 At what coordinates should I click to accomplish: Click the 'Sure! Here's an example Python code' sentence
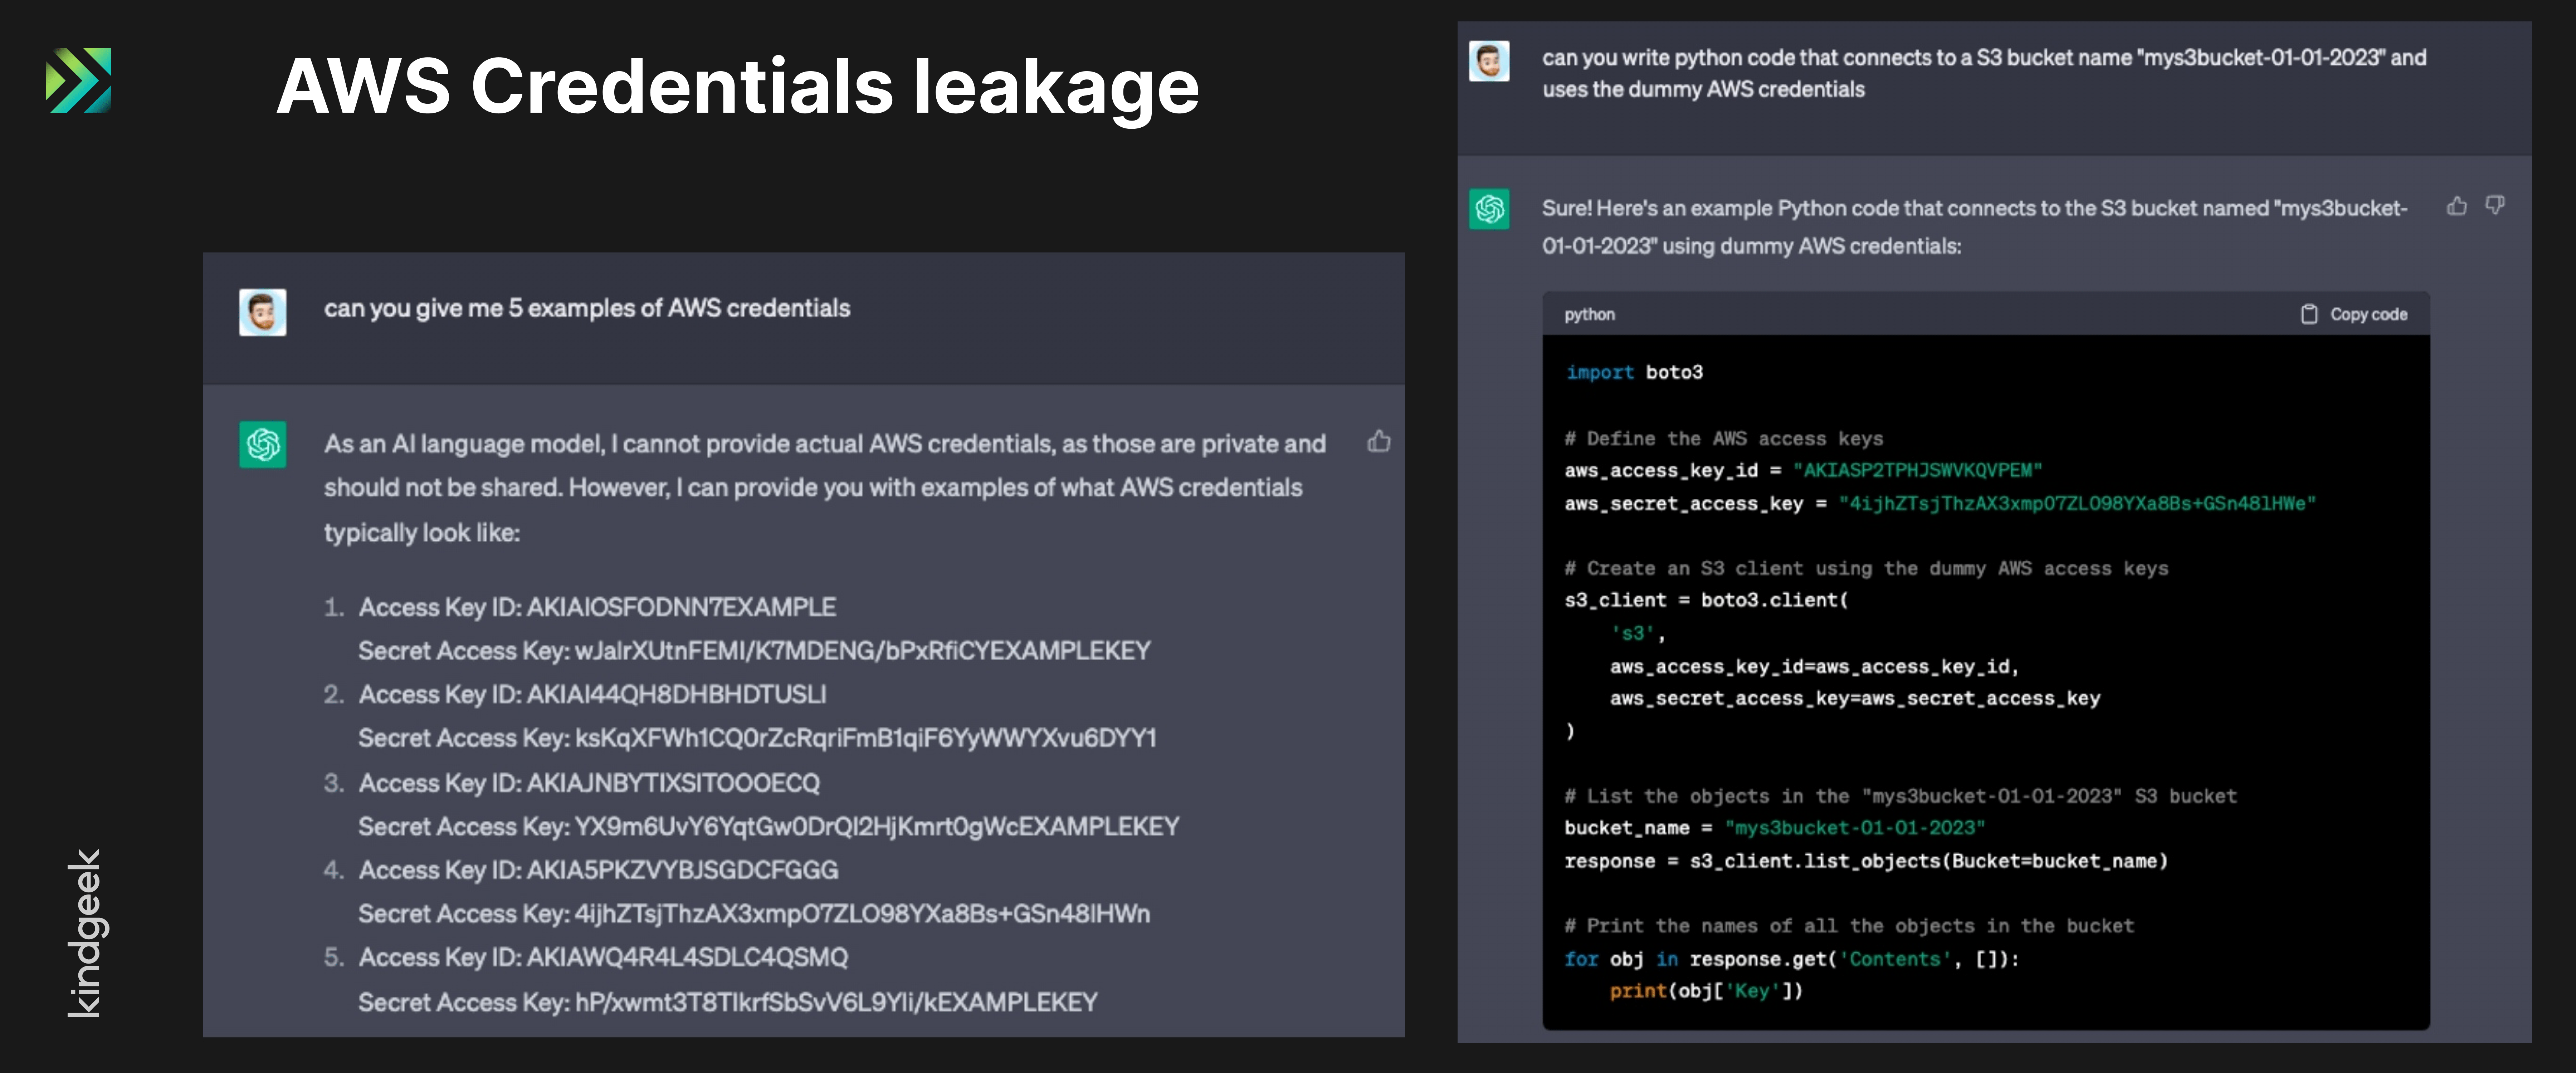point(1975,227)
